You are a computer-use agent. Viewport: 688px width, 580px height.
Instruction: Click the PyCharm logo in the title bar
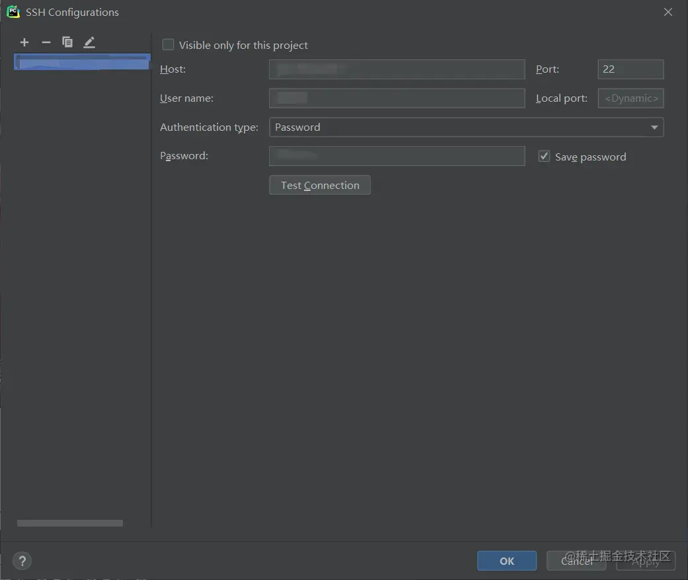[x=13, y=11]
